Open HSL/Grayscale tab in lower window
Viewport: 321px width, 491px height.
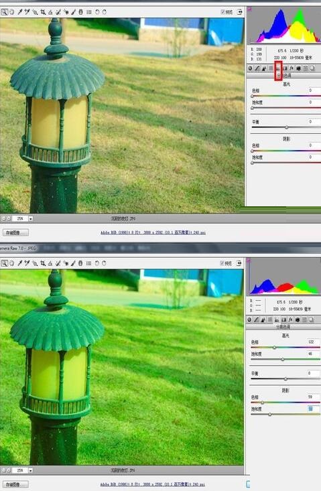pos(269,320)
